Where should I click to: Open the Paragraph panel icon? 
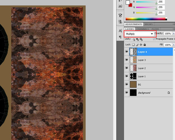(x=120, y=37)
